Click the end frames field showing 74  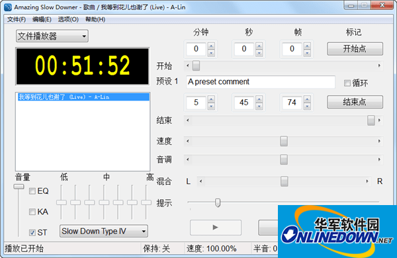[292, 103]
